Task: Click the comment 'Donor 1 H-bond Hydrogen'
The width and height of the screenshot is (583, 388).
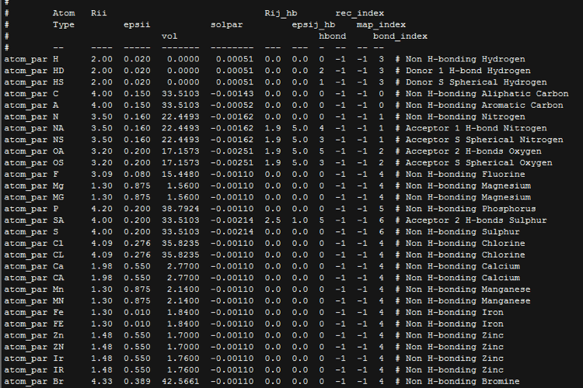Action: (x=468, y=71)
